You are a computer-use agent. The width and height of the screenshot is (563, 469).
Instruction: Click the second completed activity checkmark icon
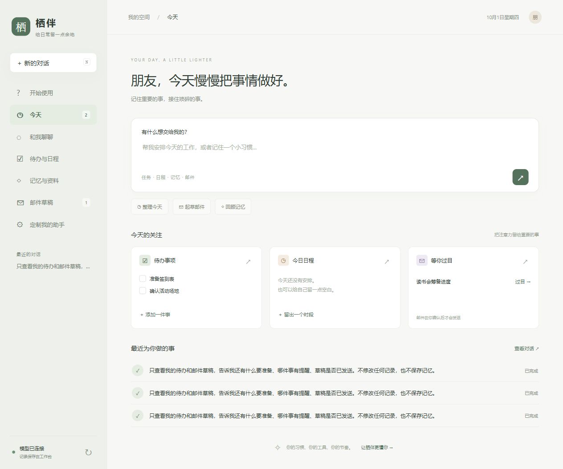(138, 393)
